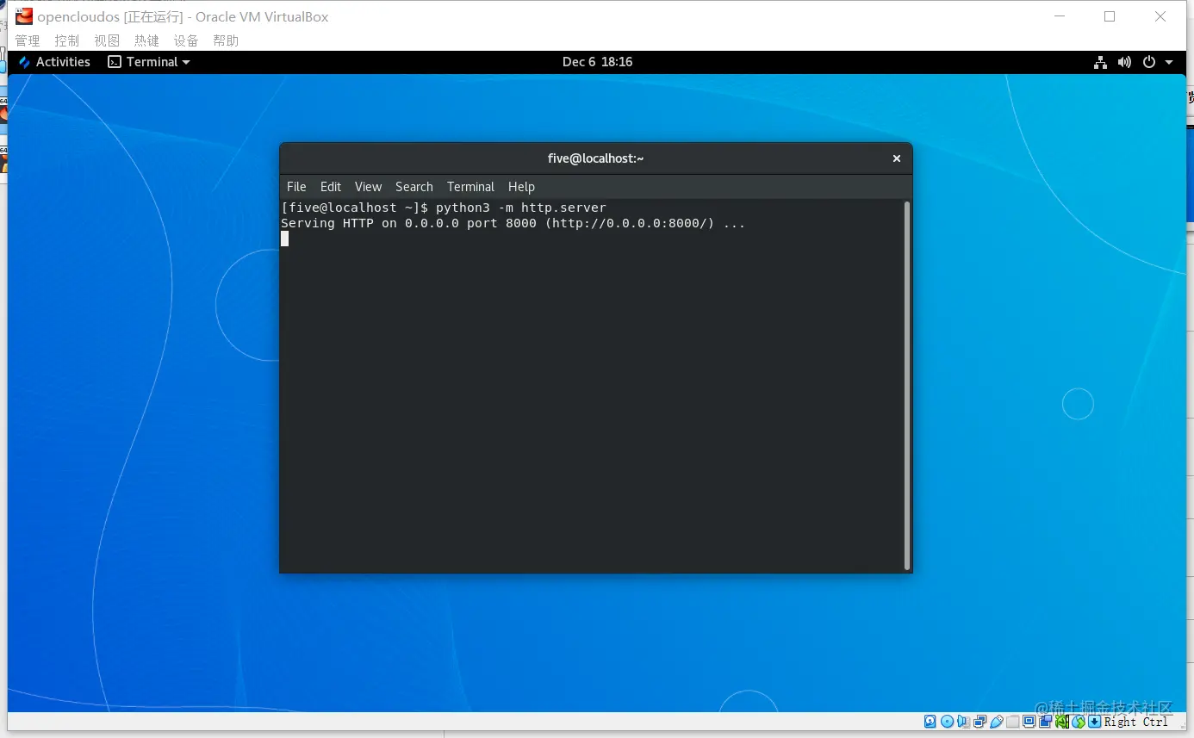Expand the system menu arrow beside power icon
The width and height of the screenshot is (1194, 738).
point(1169,62)
